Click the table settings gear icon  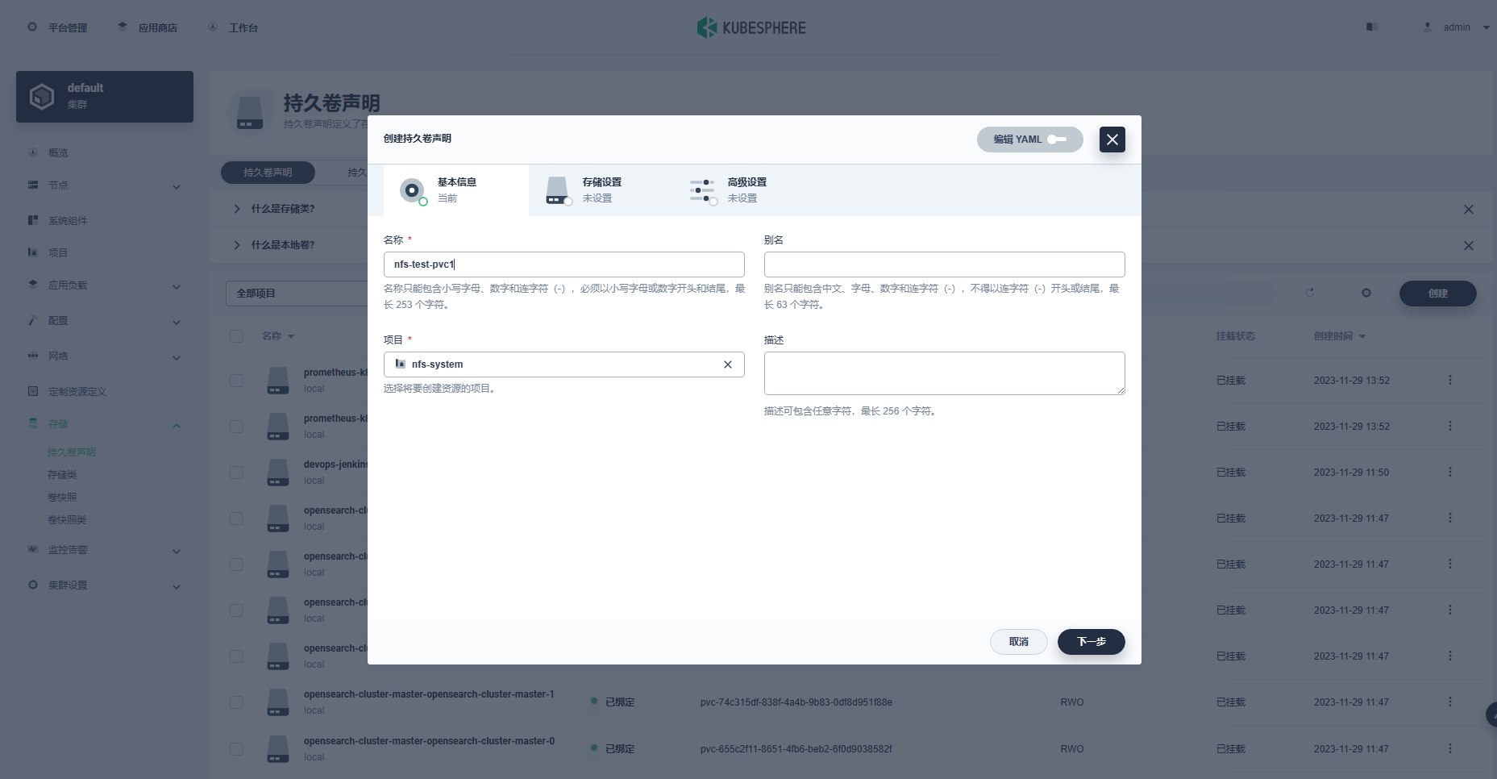(1366, 293)
